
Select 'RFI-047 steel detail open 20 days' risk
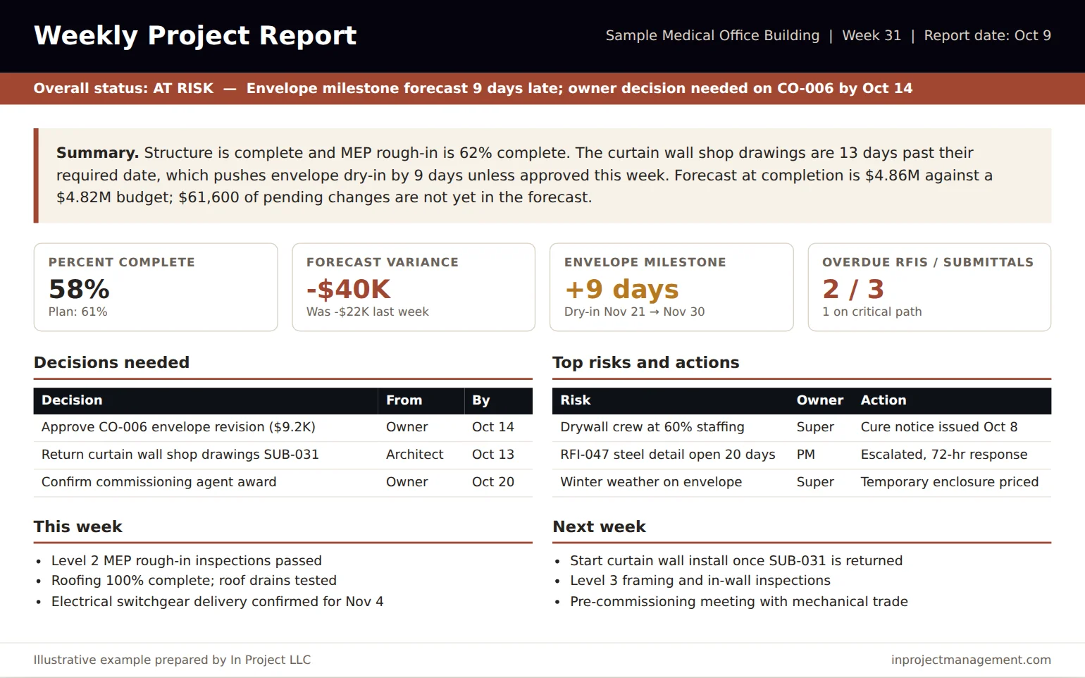pos(667,455)
